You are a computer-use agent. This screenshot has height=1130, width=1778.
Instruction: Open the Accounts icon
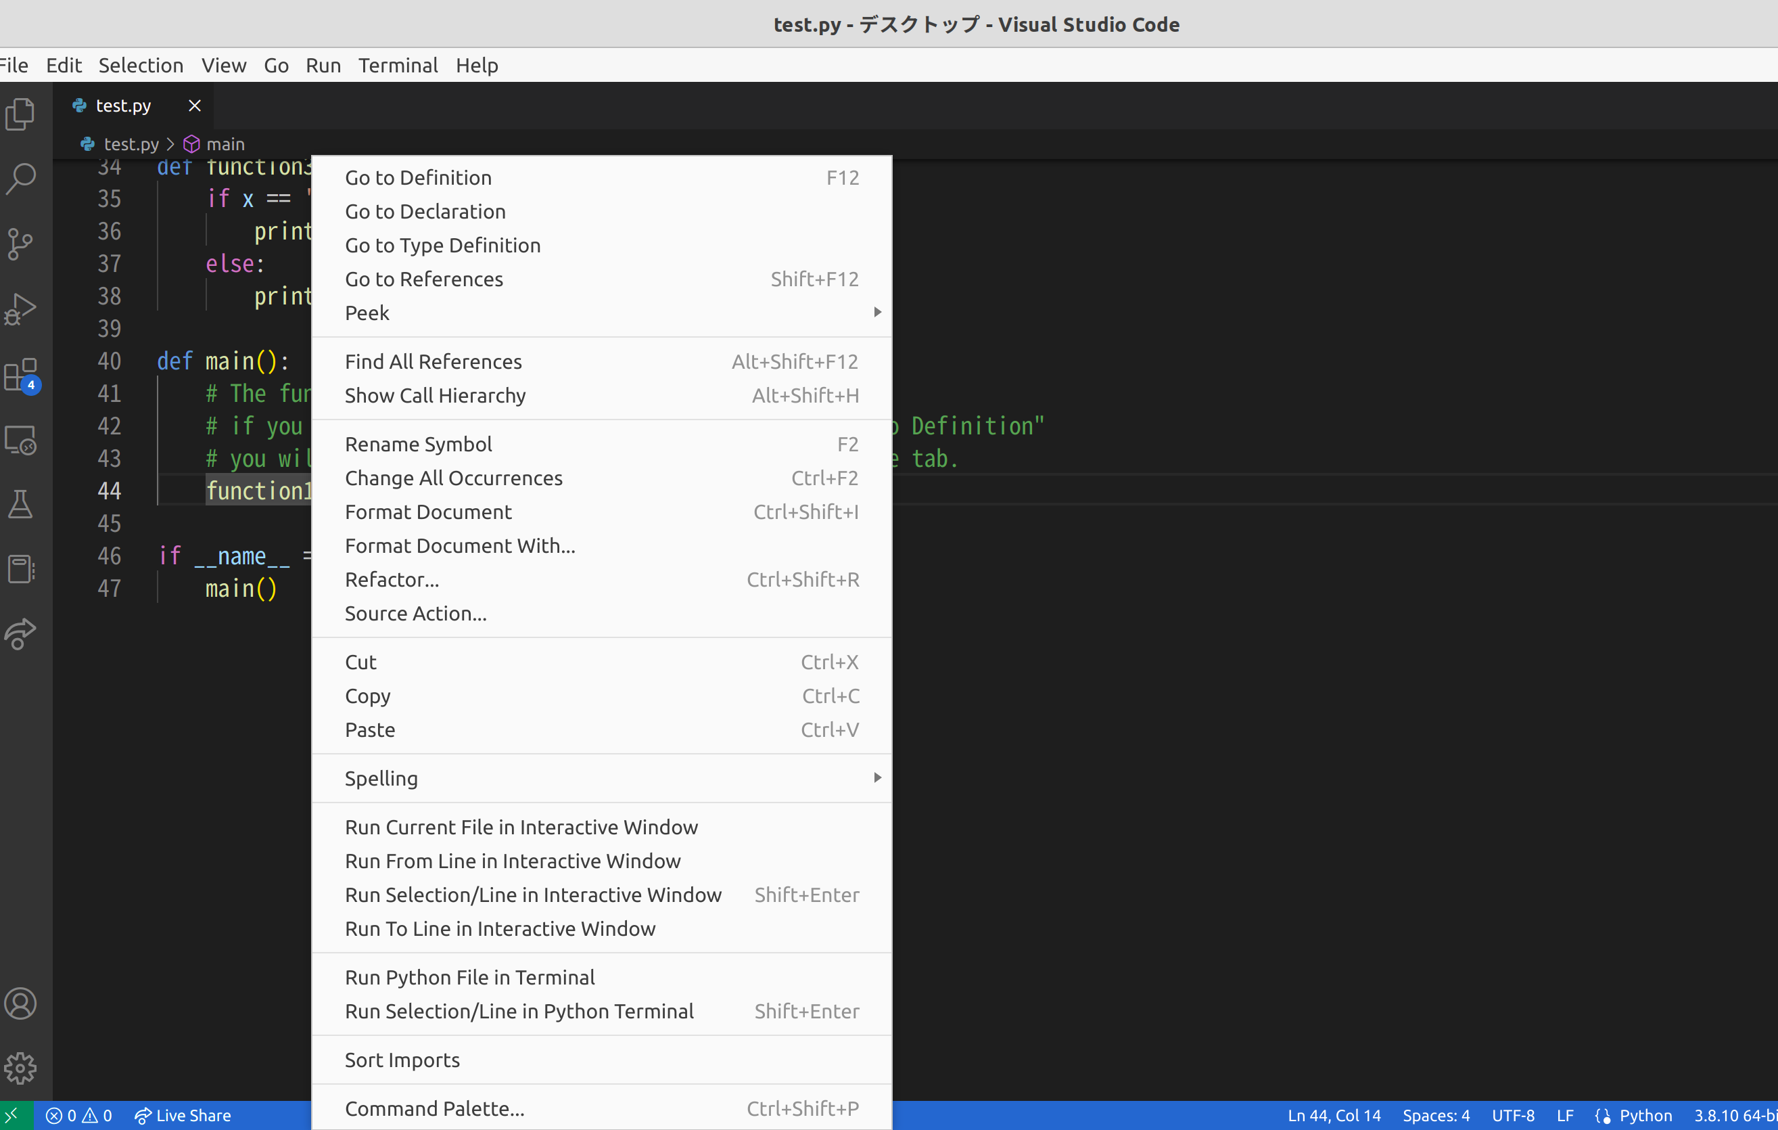[x=21, y=1003]
